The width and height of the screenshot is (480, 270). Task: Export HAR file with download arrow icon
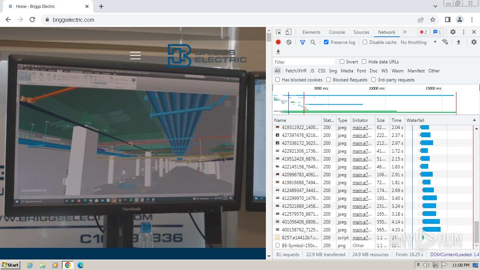pyautogui.click(x=278, y=52)
